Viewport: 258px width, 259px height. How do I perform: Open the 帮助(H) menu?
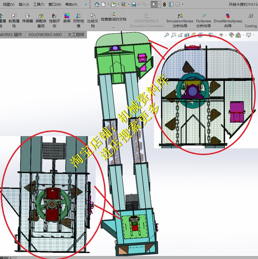(x=71, y=4)
